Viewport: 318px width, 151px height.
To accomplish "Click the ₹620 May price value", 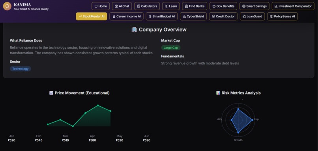I will click(120, 140).
